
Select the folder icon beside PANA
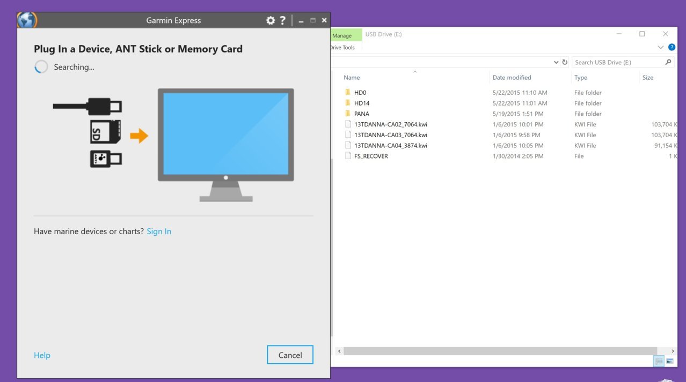tap(348, 114)
